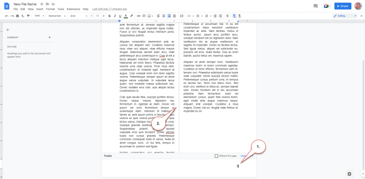365x179 pixels.
Task: Add a summary with plus icon
Action: click(49, 37)
